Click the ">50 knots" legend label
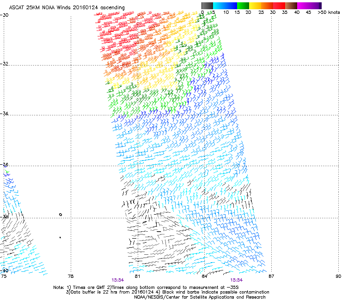Viewport: 342px width, 300px height. (x=329, y=12)
